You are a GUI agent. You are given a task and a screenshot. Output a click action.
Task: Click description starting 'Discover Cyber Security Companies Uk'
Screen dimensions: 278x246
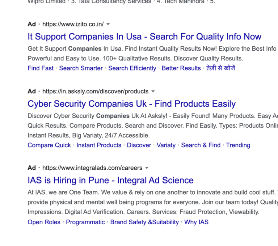pos(153,116)
